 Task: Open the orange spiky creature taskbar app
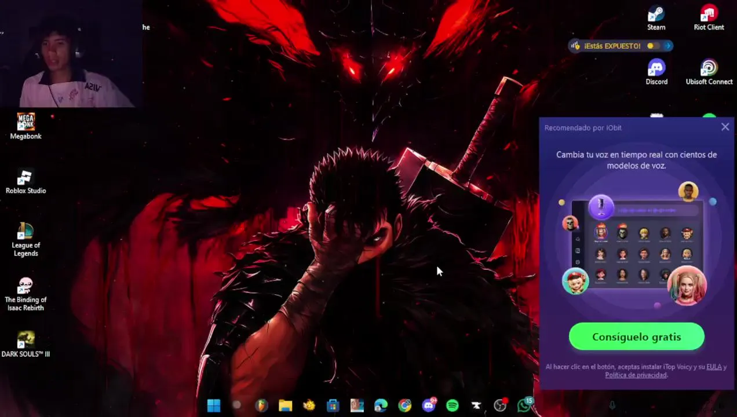click(309, 405)
